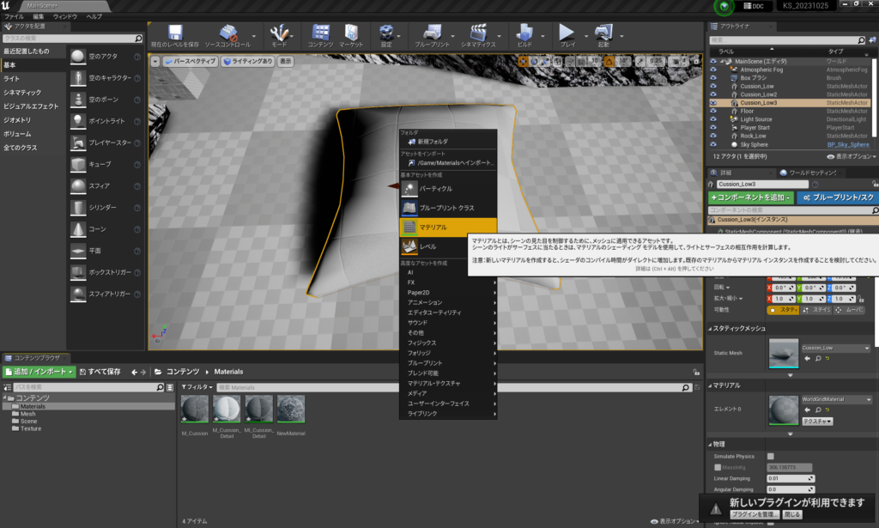Screen dimensions: 879x528
Task: Set mobility to Static in Details panel
Action: [x=783, y=310]
